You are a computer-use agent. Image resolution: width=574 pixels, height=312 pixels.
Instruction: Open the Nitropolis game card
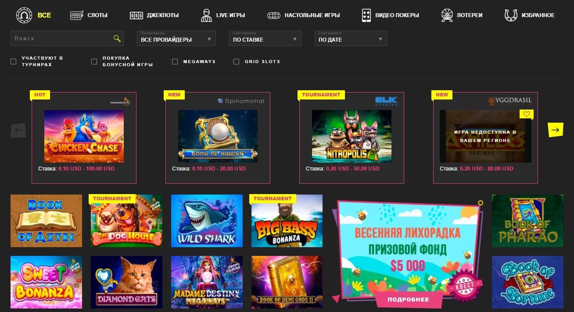352,136
